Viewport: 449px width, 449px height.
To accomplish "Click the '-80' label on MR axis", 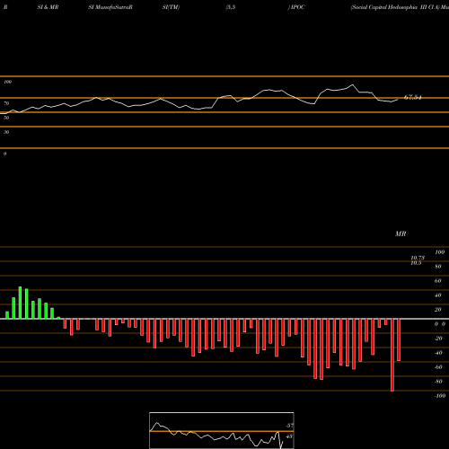I will (x=438, y=382).
